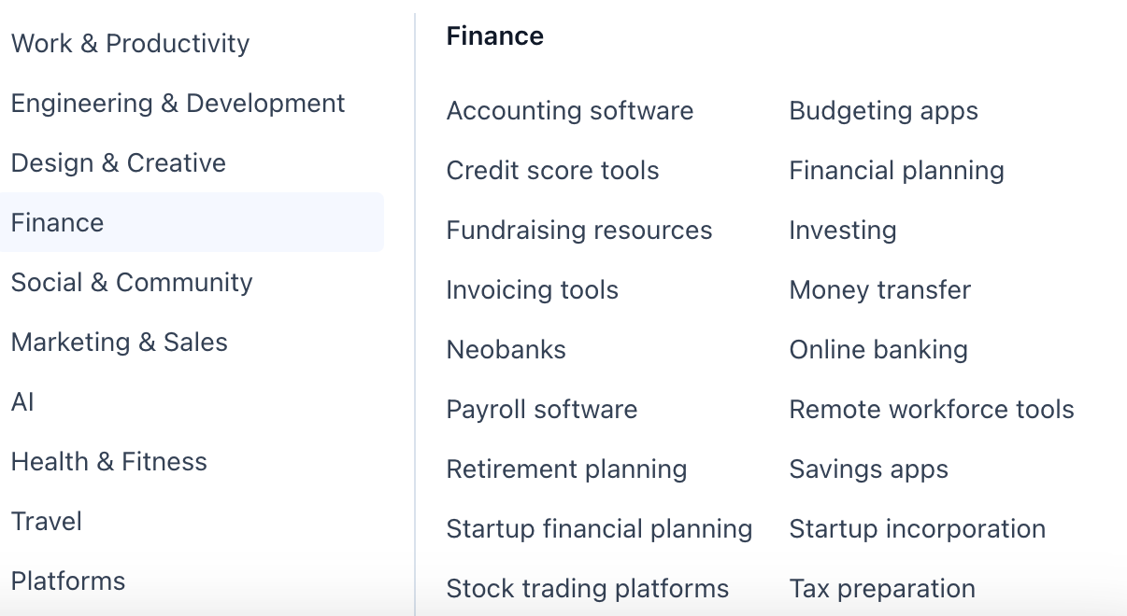1127x616 pixels.
Task: Select the Investing link
Action: point(842,231)
